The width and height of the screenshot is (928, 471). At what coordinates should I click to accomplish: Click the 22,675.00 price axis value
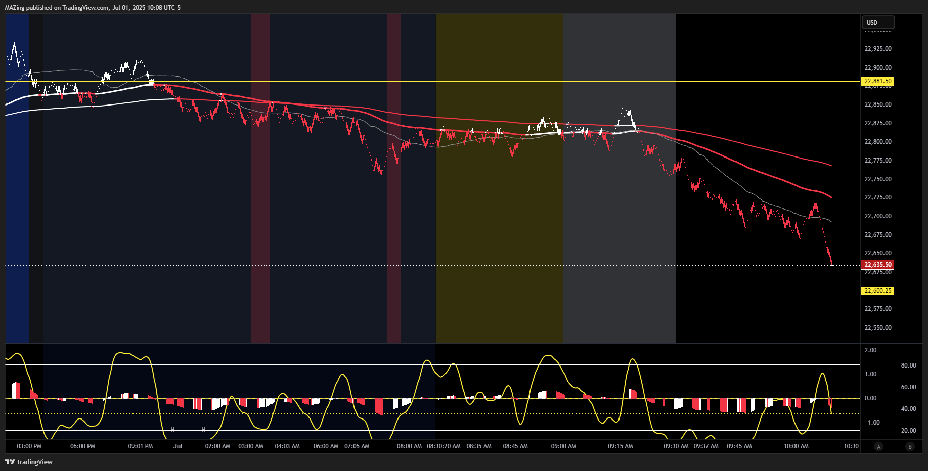click(878, 235)
